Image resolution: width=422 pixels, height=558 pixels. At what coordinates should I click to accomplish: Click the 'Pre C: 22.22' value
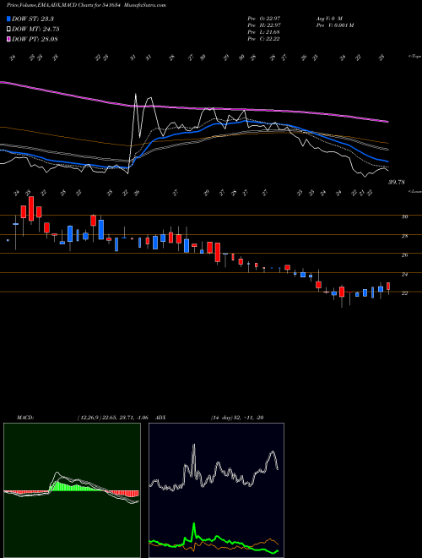[x=263, y=39]
